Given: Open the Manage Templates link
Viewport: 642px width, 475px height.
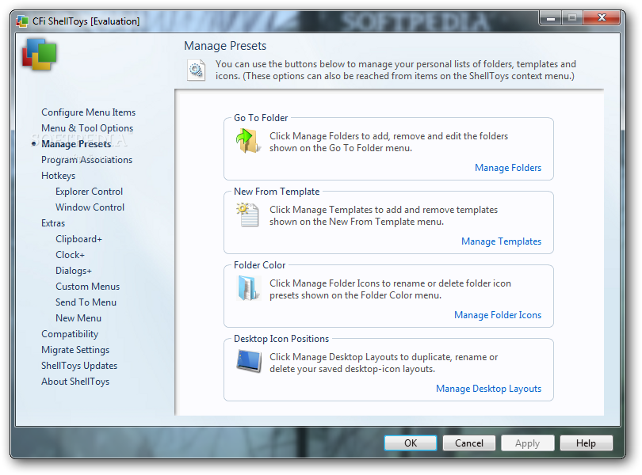Looking at the screenshot, I should pos(501,241).
